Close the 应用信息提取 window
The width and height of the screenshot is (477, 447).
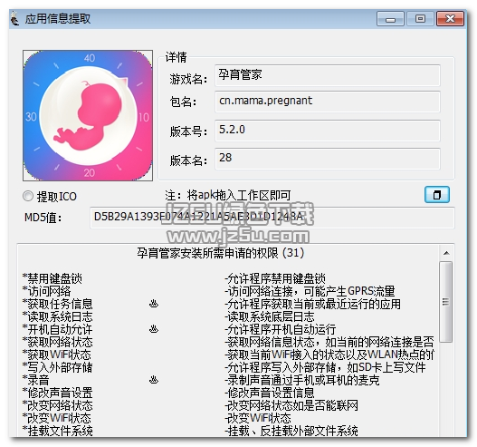point(450,19)
